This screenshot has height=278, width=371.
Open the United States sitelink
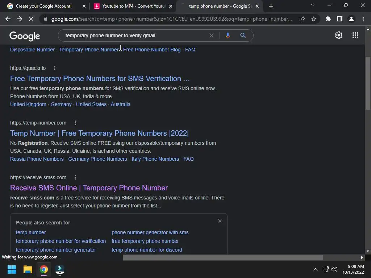[x=91, y=104]
